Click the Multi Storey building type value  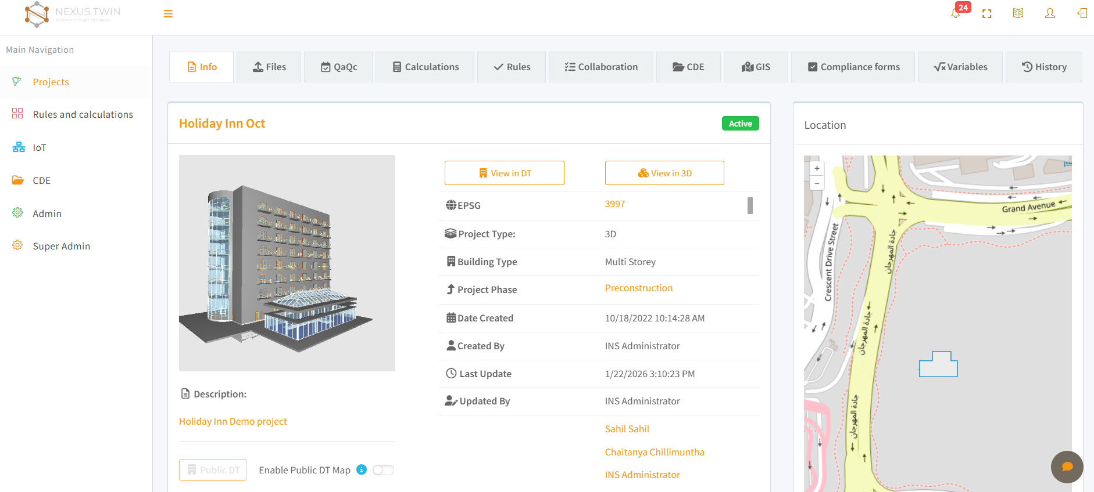point(630,262)
